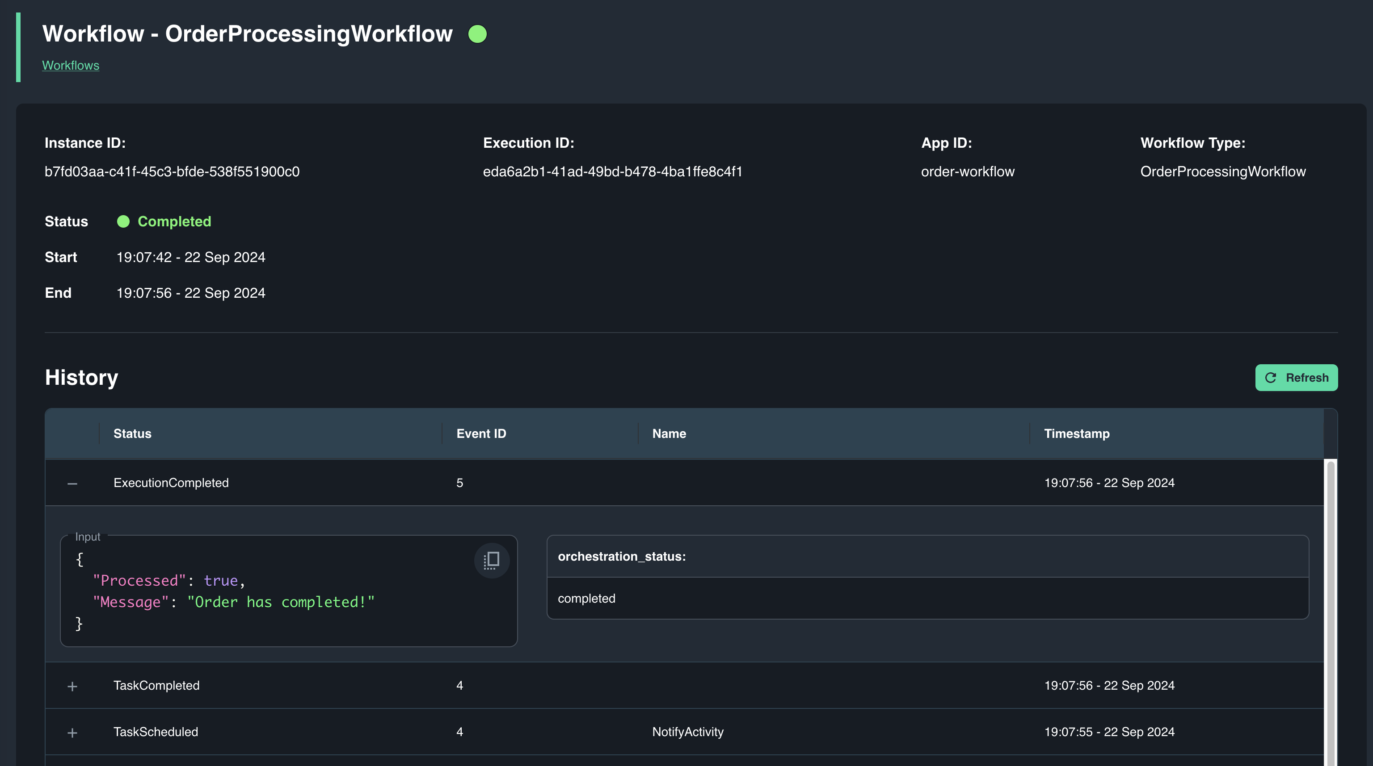Click the ExecutionCompleted status cell
Image resolution: width=1373 pixels, height=766 pixels.
pyautogui.click(x=171, y=483)
